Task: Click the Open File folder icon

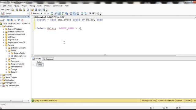Action: pos(32,10)
